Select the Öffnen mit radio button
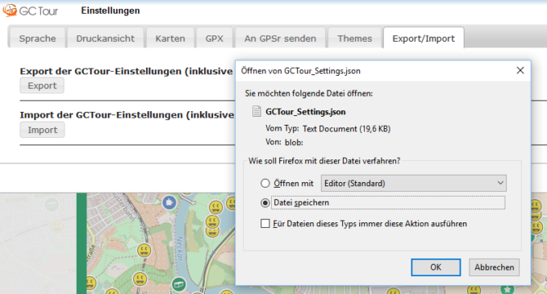 click(265, 183)
